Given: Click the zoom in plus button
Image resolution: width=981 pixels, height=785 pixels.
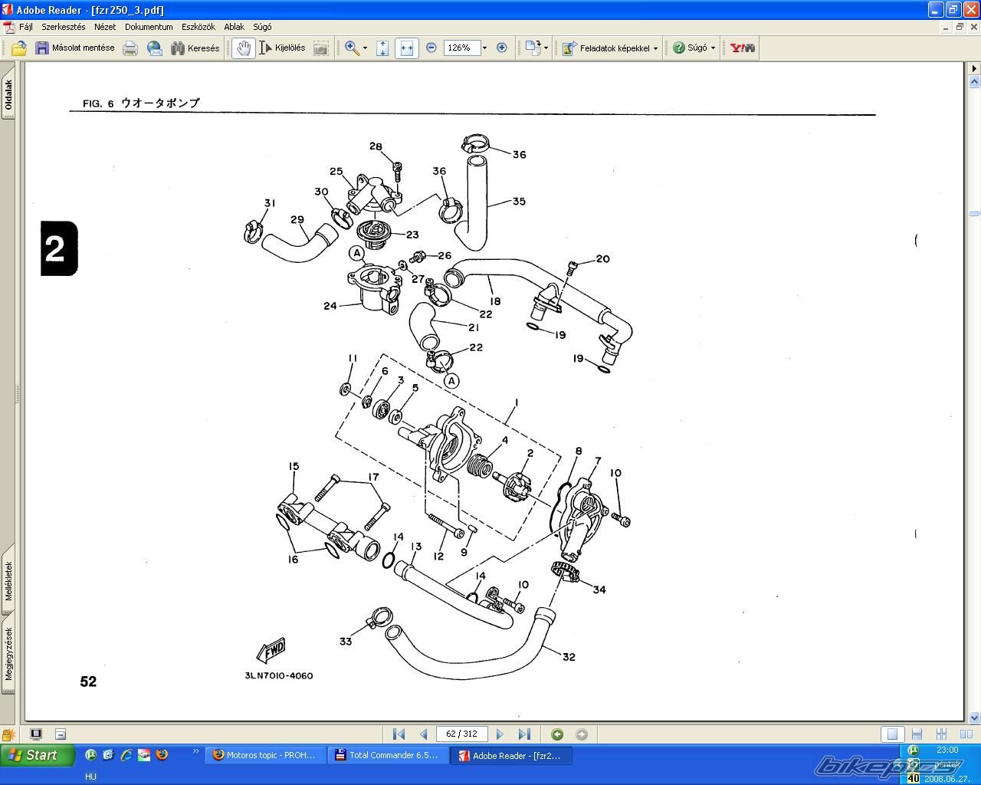Looking at the screenshot, I should [x=502, y=48].
